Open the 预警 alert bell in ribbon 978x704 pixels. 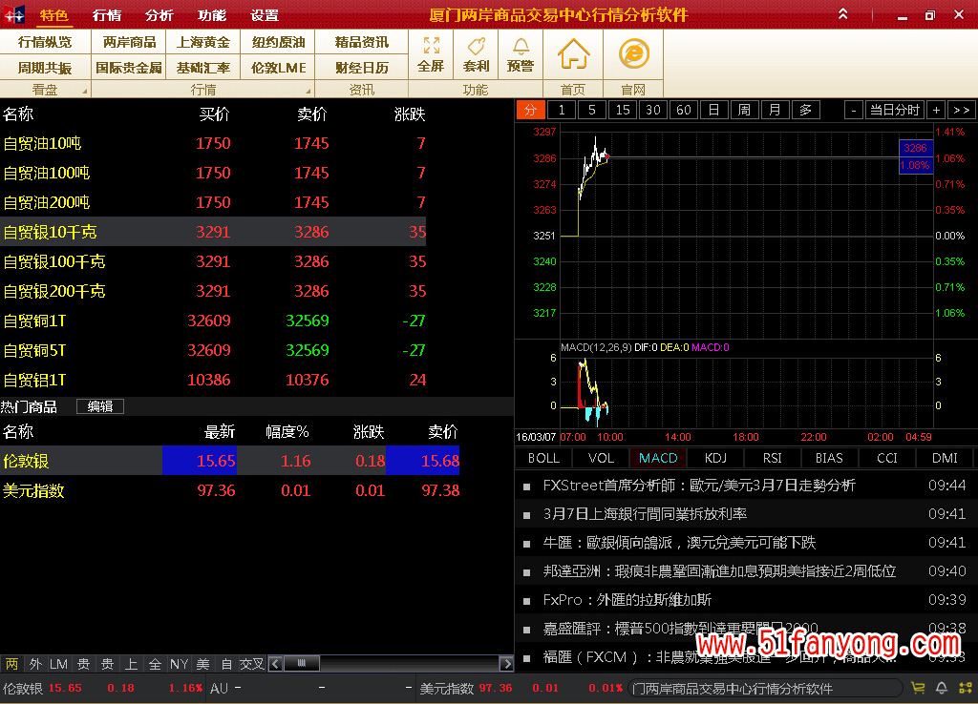521,54
